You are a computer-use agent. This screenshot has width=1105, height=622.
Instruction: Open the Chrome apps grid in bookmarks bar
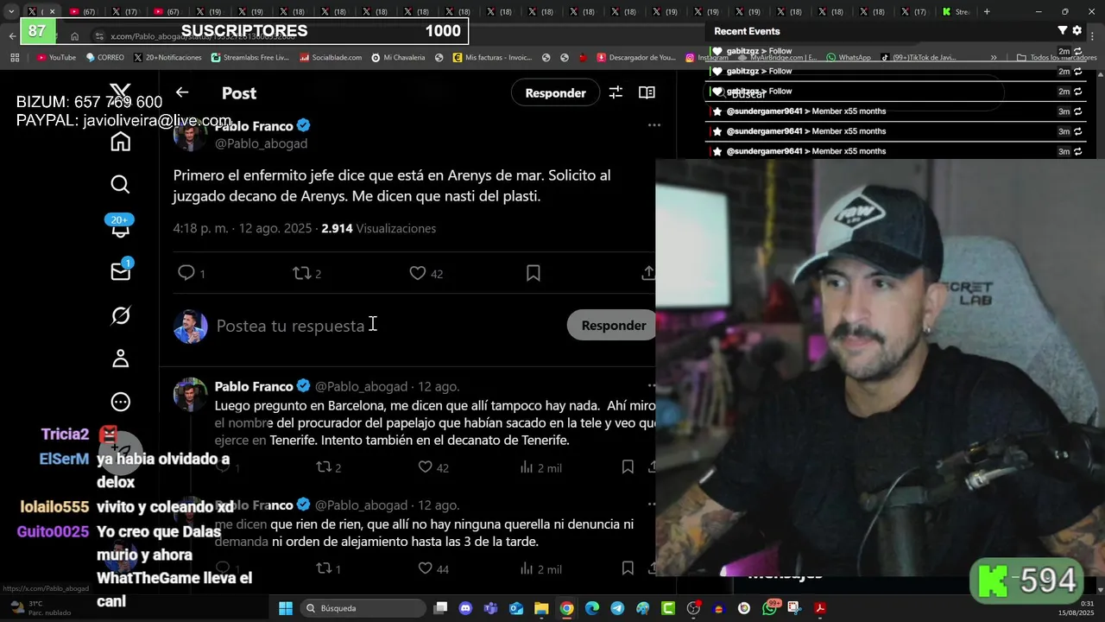tap(15, 58)
